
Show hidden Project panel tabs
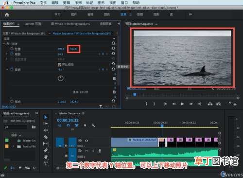tap(37, 113)
